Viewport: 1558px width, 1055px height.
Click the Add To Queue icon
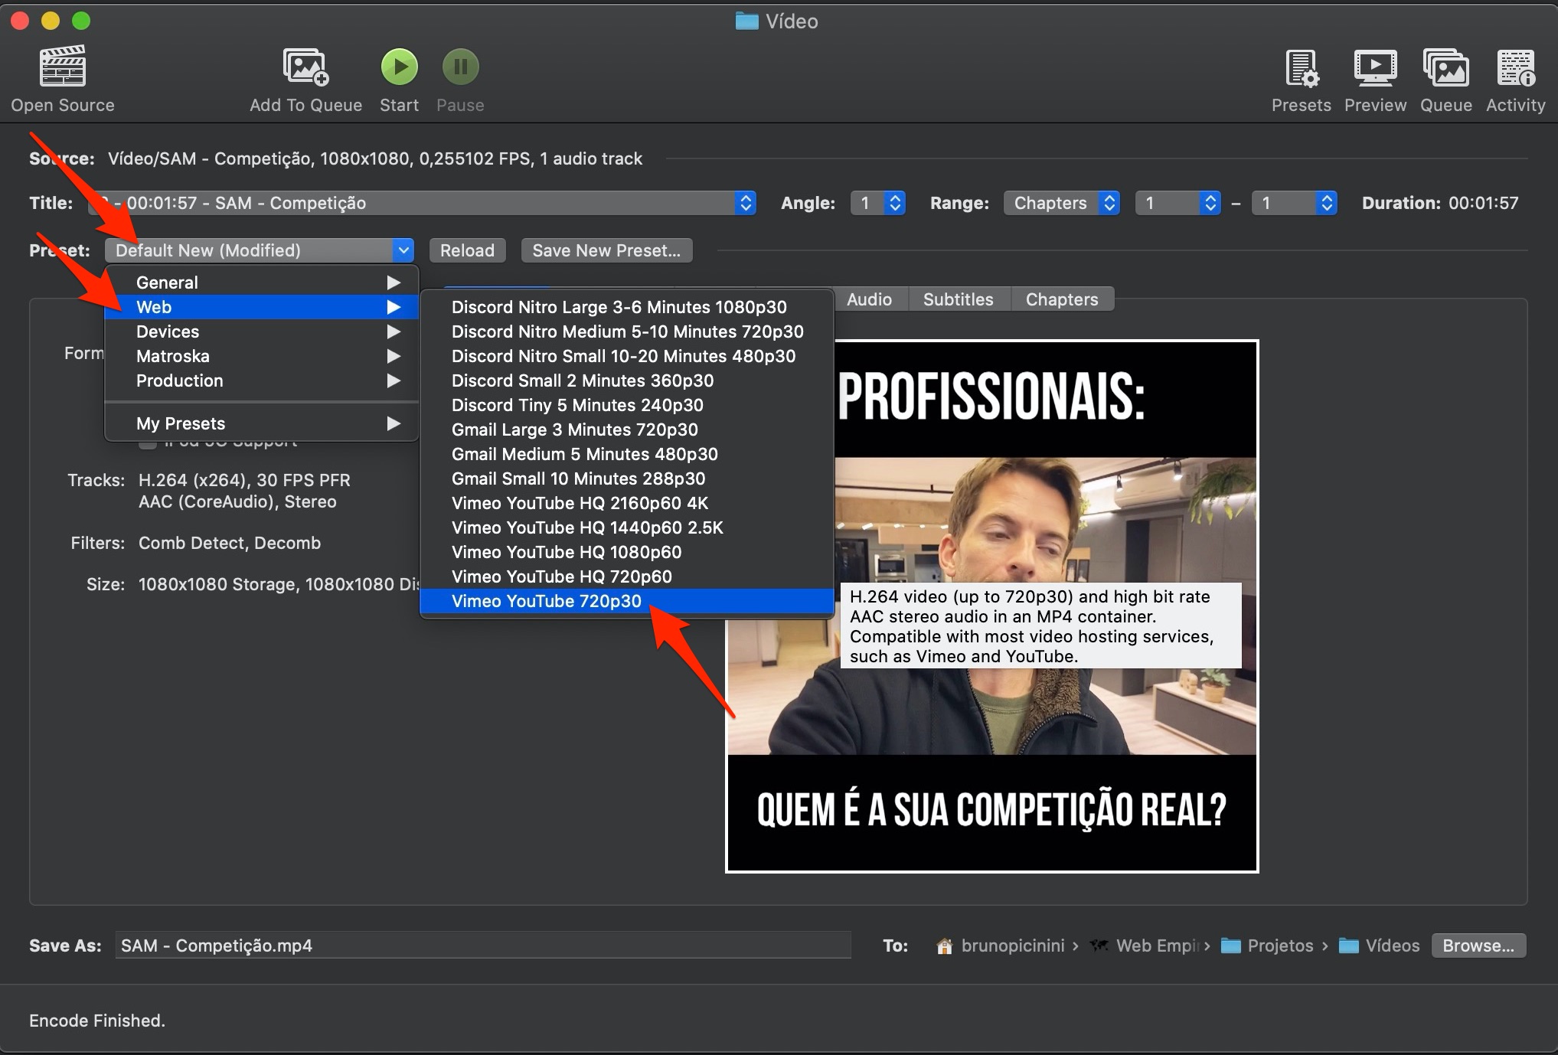(305, 67)
